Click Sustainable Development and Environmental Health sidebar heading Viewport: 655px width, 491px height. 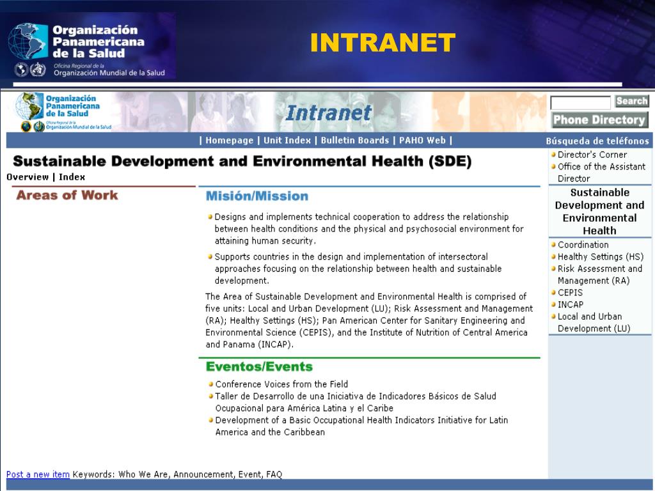pos(599,212)
